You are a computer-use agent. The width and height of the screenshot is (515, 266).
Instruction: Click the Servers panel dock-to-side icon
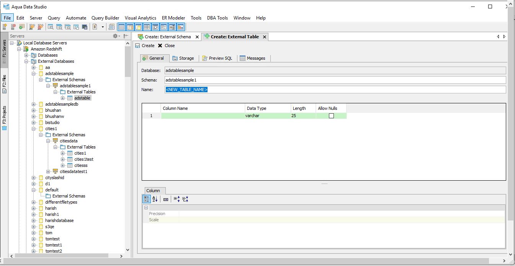click(x=126, y=36)
